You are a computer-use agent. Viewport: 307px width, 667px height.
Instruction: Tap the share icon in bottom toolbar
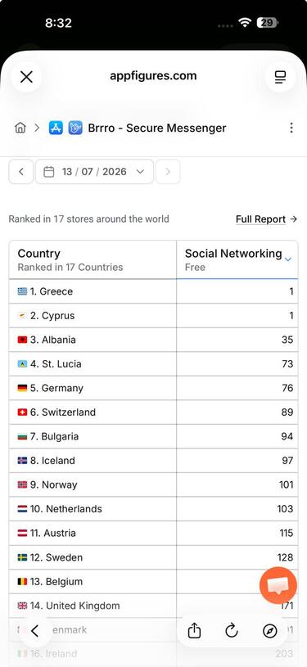(x=194, y=631)
